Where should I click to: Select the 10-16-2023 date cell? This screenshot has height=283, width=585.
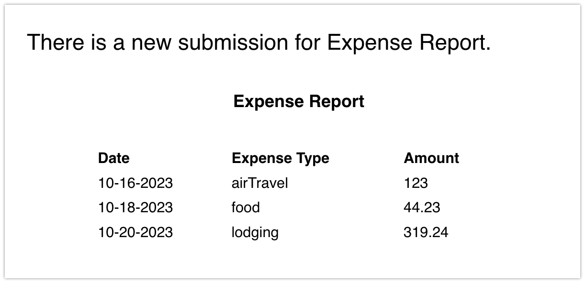pos(135,183)
